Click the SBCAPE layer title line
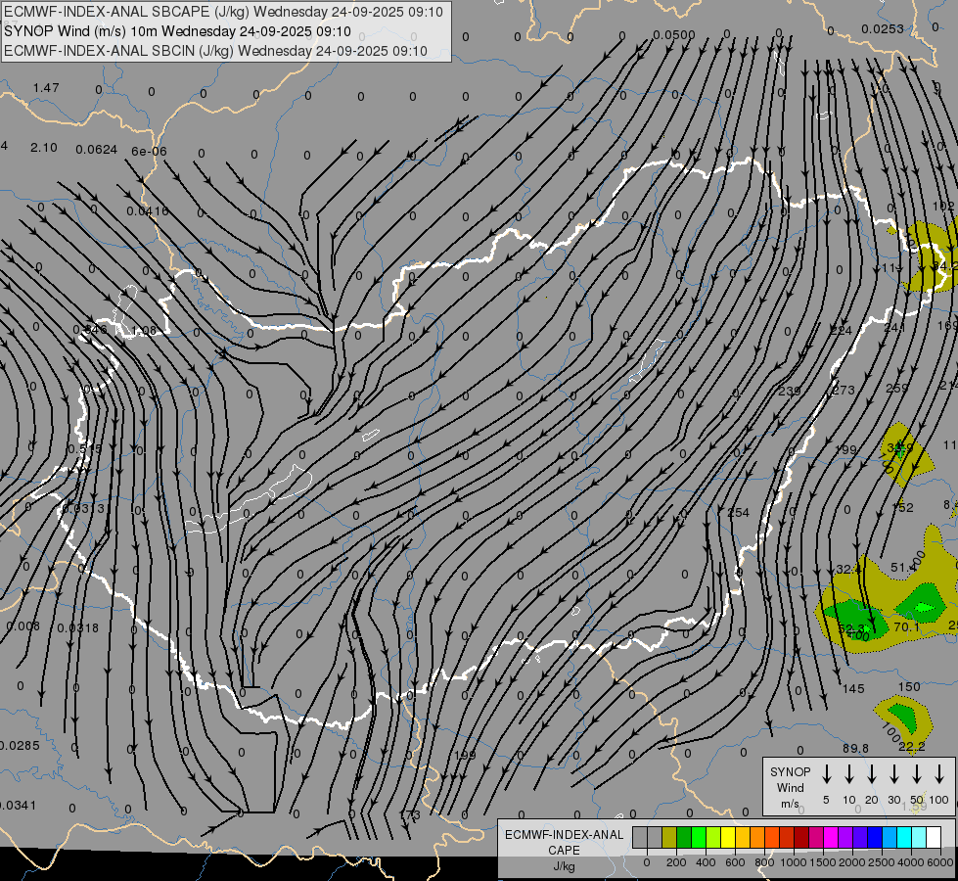Screen dimensions: 958x881 point(223,12)
